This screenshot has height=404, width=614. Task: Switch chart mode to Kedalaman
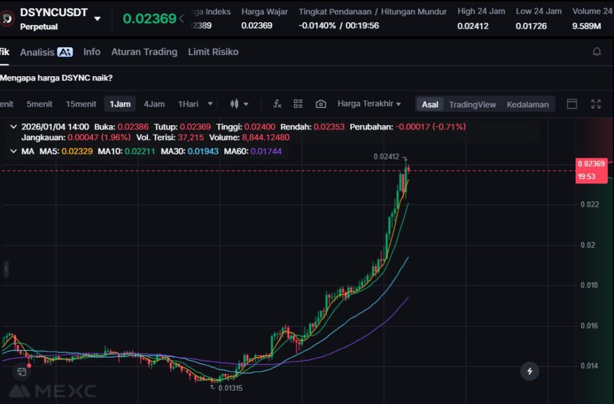pos(528,104)
